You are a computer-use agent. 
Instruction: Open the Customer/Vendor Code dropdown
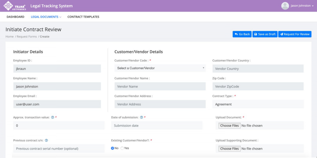[x=160, y=68]
